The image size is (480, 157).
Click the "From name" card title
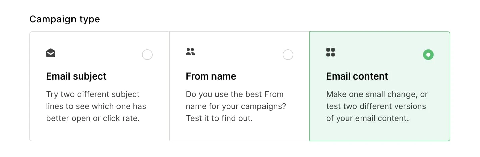coord(211,76)
